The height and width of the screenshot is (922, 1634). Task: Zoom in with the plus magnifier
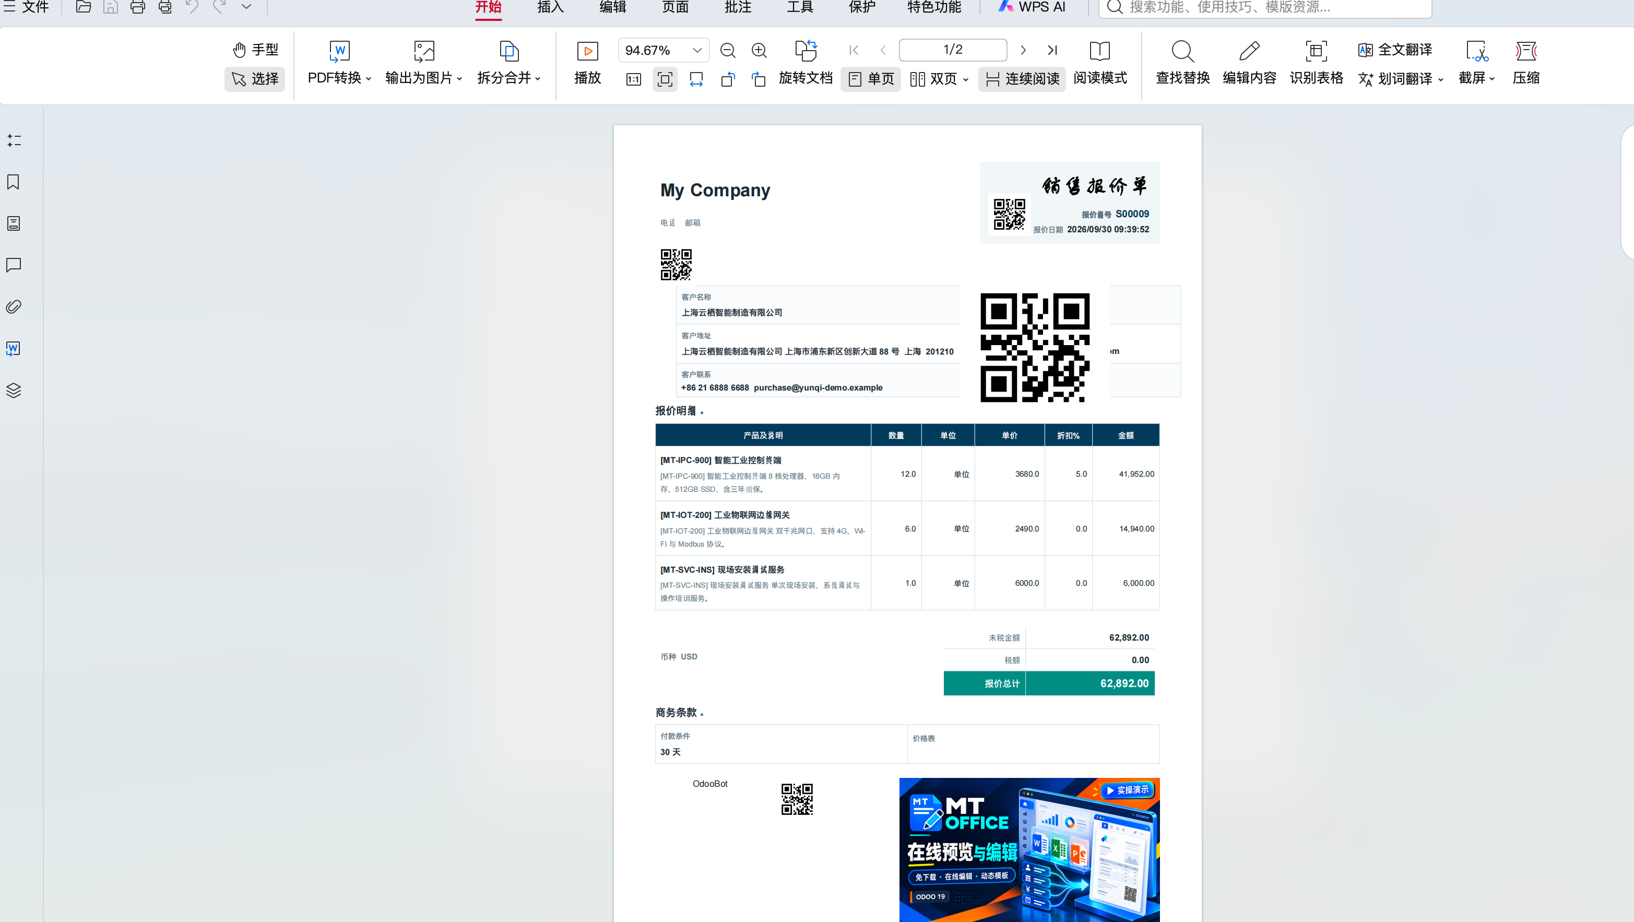pos(759,50)
